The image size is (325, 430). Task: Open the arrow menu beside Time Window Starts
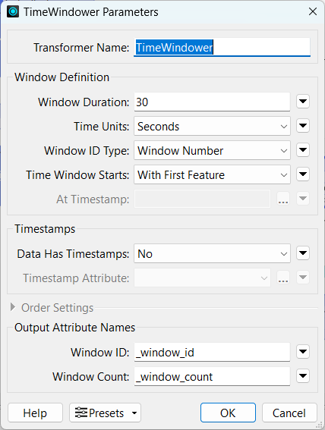click(x=303, y=174)
